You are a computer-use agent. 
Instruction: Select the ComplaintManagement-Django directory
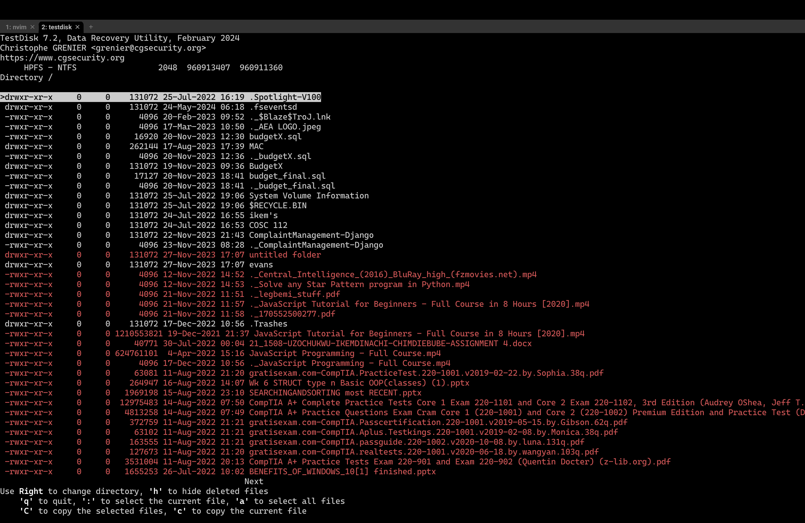311,235
